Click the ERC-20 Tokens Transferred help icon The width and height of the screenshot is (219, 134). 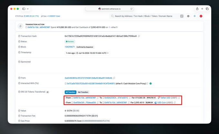coord(19,92)
